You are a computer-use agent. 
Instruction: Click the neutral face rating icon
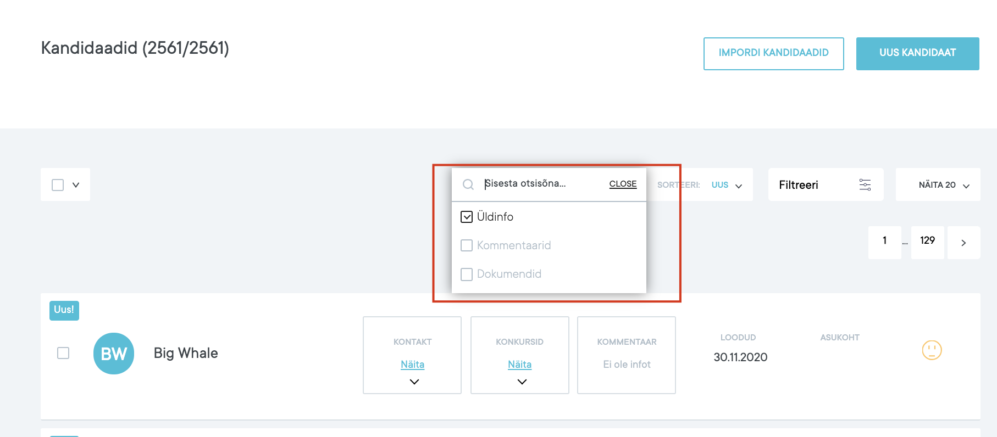(x=932, y=350)
